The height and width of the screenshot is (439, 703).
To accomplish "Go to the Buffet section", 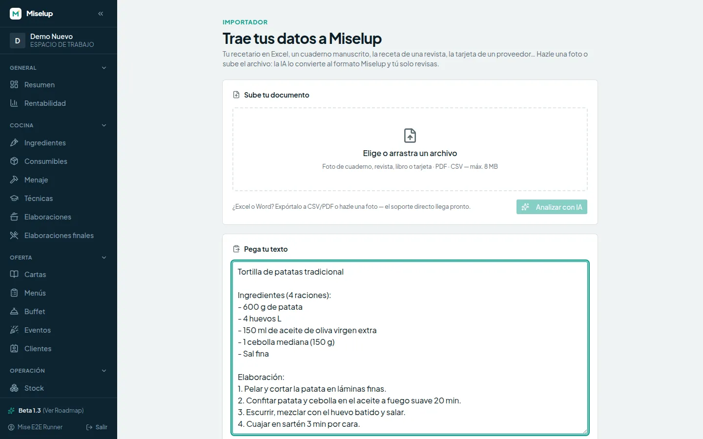I will (x=59, y=312).
